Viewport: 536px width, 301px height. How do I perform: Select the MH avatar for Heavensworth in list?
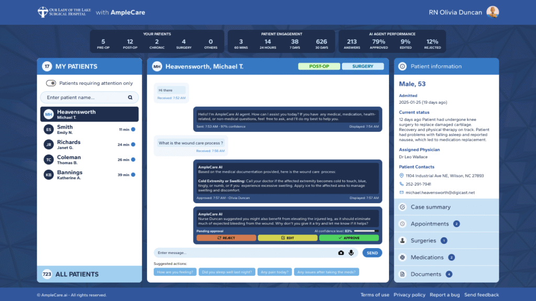click(x=49, y=114)
